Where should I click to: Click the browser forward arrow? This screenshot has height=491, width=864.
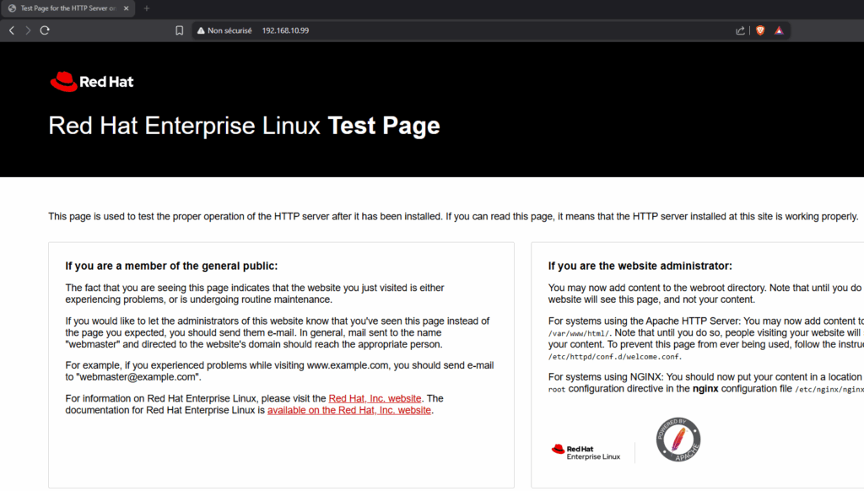tap(28, 30)
